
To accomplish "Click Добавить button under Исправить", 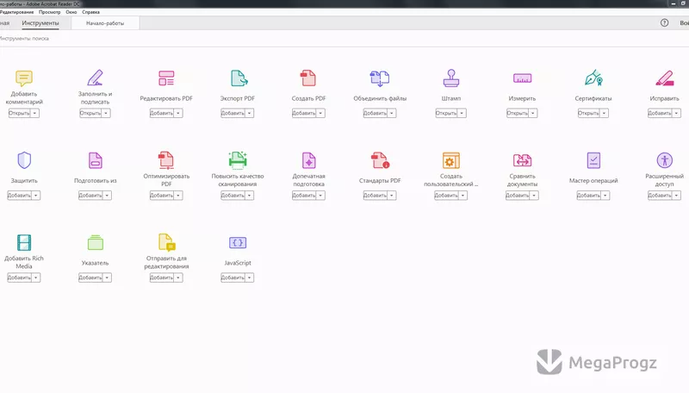I will [660, 113].
